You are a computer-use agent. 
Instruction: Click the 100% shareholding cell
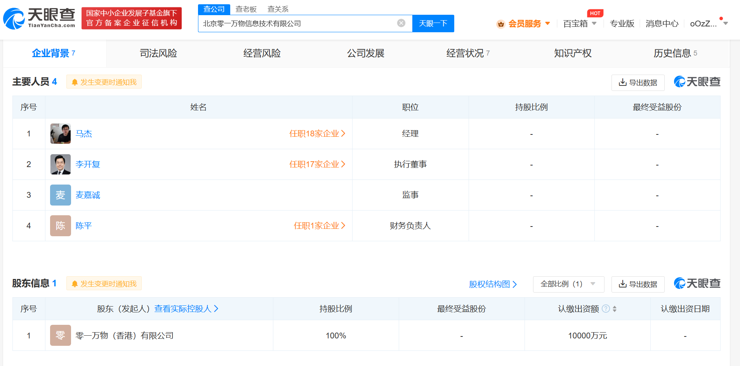click(336, 336)
